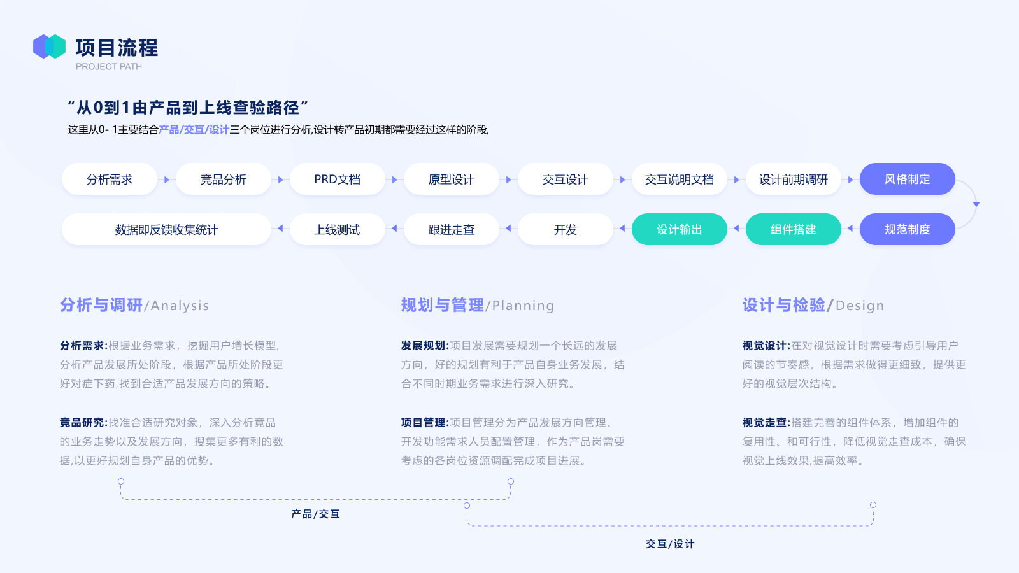The height and width of the screenshot is (573, 1019).
Task: Select the purple 风格制定 pill
Action: click(908, 179)
